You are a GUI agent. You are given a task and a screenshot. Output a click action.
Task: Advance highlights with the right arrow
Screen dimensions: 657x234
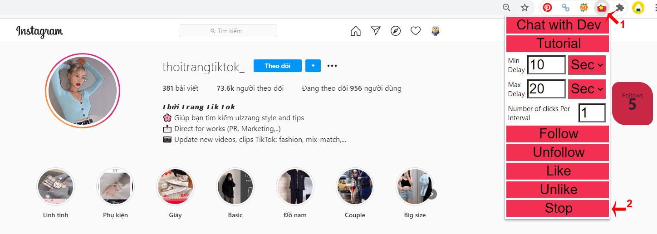point(432,194)
